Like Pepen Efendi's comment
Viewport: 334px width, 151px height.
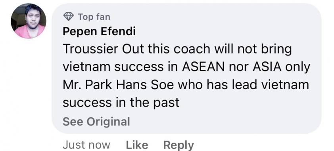tap(137, 145)
